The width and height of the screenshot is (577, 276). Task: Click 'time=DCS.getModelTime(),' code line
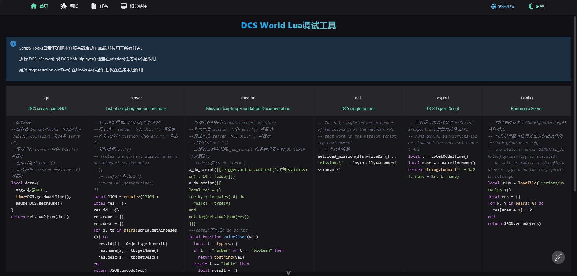coord(43,197)
